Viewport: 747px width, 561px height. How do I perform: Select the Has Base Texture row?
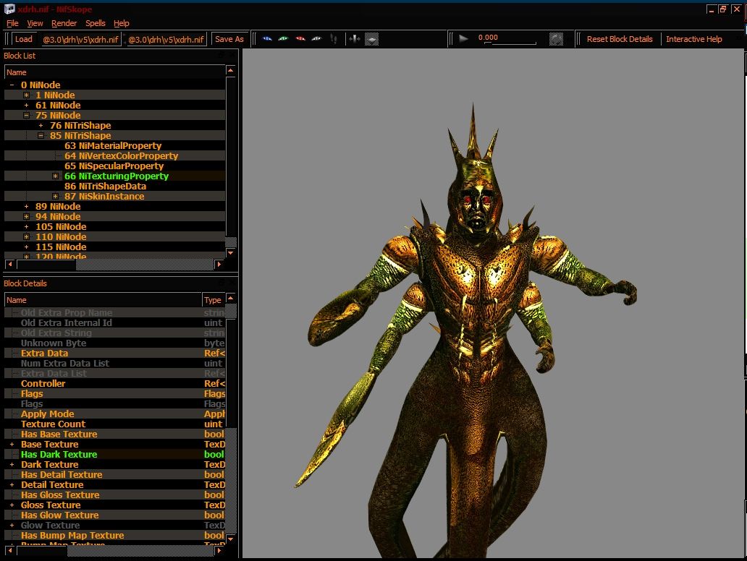(x=115, y=434)
